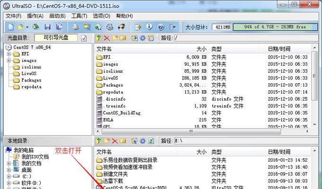This screenshot has height=189, width=322.
Task: Click the disc pane vertical scrollbar thumb
Action: pyautogui.click(x=314, y=76)
